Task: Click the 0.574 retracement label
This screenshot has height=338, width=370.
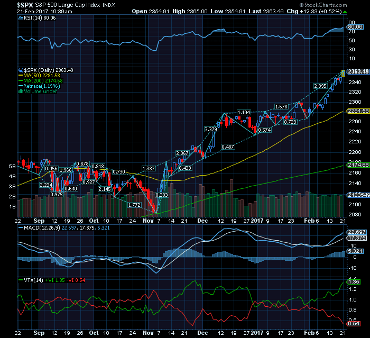Action: 264,130
